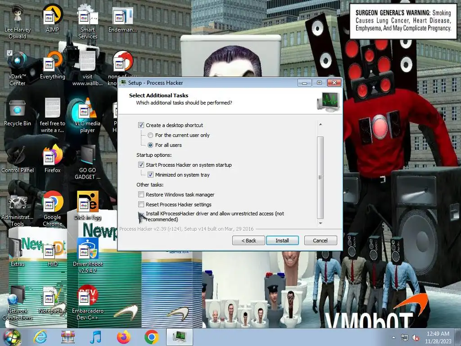461x346 pixels.
Task: Open the visit www.wallb... text file
Action: 88,68
